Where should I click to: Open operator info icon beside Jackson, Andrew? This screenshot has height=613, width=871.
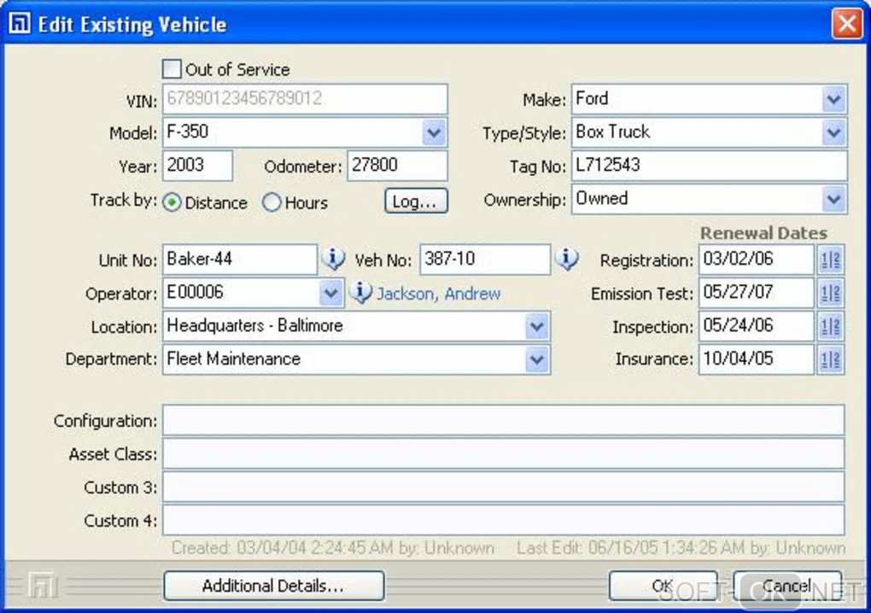(361, 292)
